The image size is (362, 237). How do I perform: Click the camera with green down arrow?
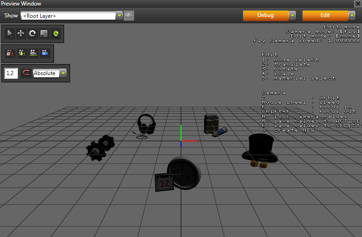(22, 53)
